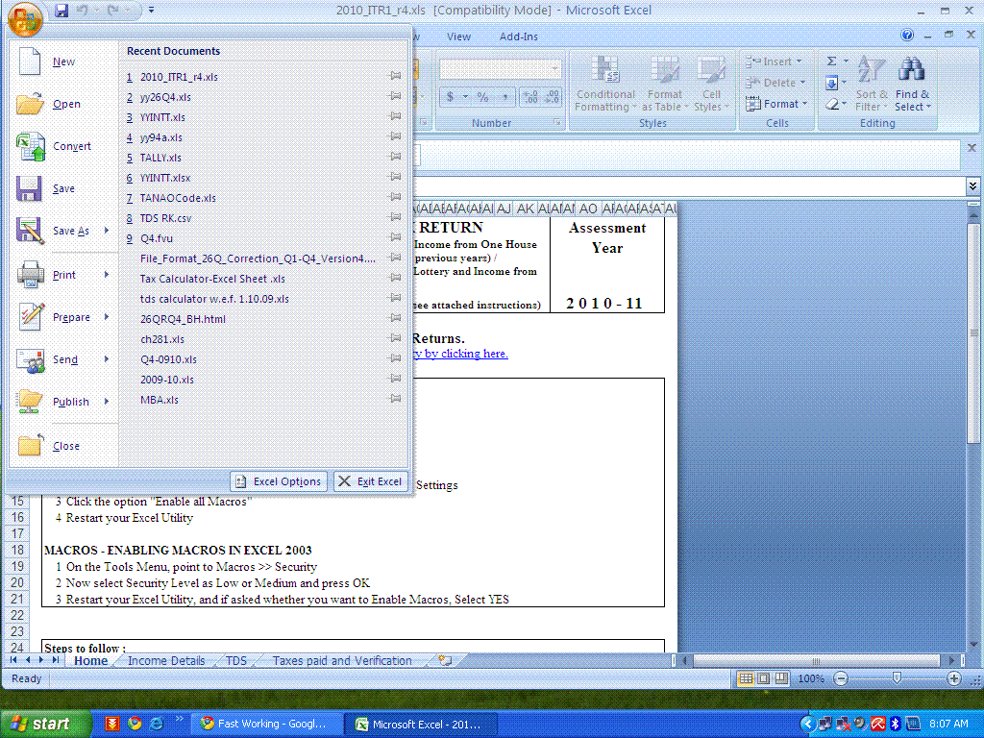Switch to the Income Details sheet
Image resolution: width=984 pixels, height=738 pixels.
coord(166,660)
